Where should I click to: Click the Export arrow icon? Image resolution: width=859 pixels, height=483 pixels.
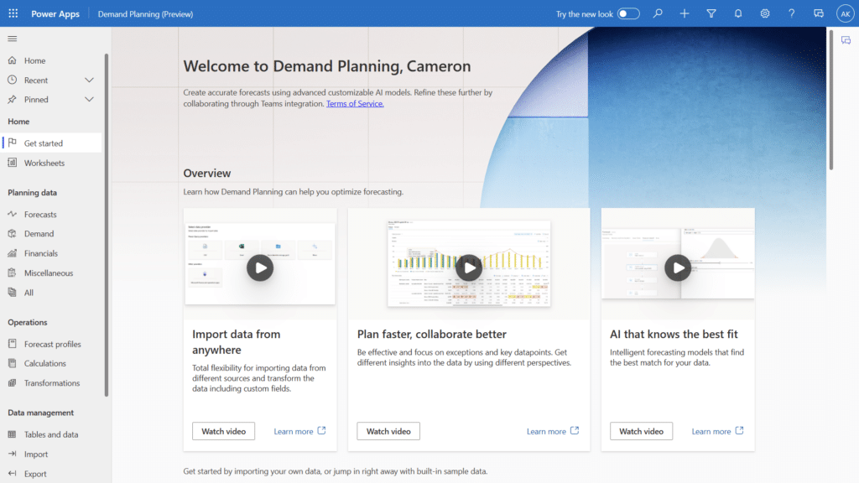[x=12, y=473]
